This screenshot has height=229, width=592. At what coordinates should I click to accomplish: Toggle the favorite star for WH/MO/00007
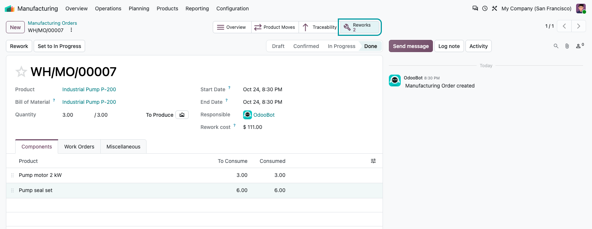coord(21,72)
